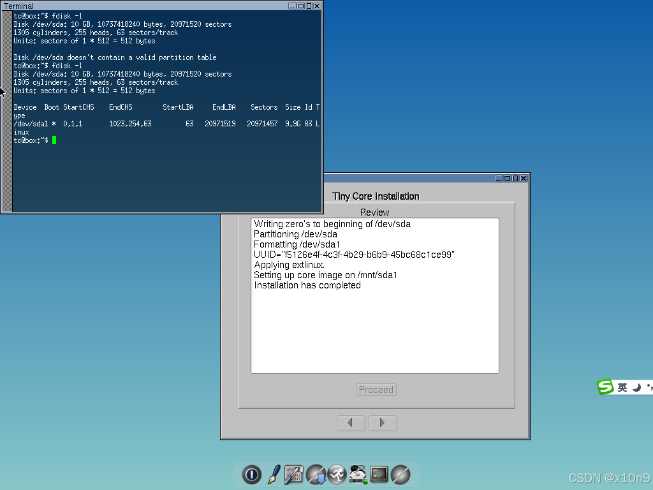
Task: Click the UUID line in Review
Action: point(354,255)
